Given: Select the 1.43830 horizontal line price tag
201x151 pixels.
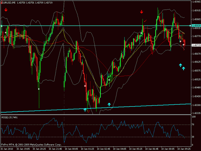Looking at the screenshot, I should (196, 25).
